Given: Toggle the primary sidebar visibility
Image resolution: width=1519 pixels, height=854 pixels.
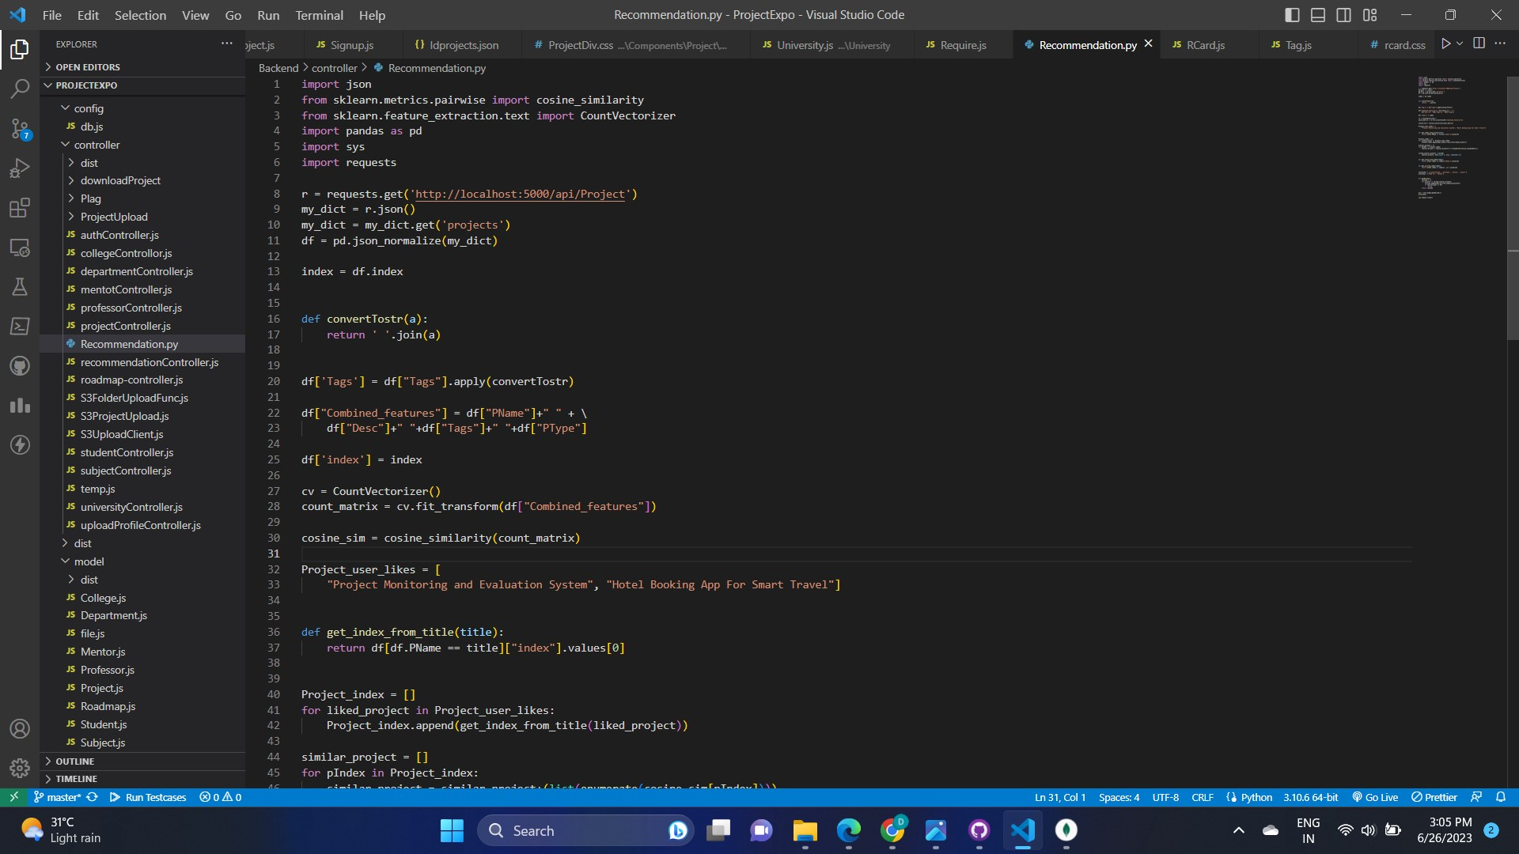Looking at the screenshot, I should 1292,14.
